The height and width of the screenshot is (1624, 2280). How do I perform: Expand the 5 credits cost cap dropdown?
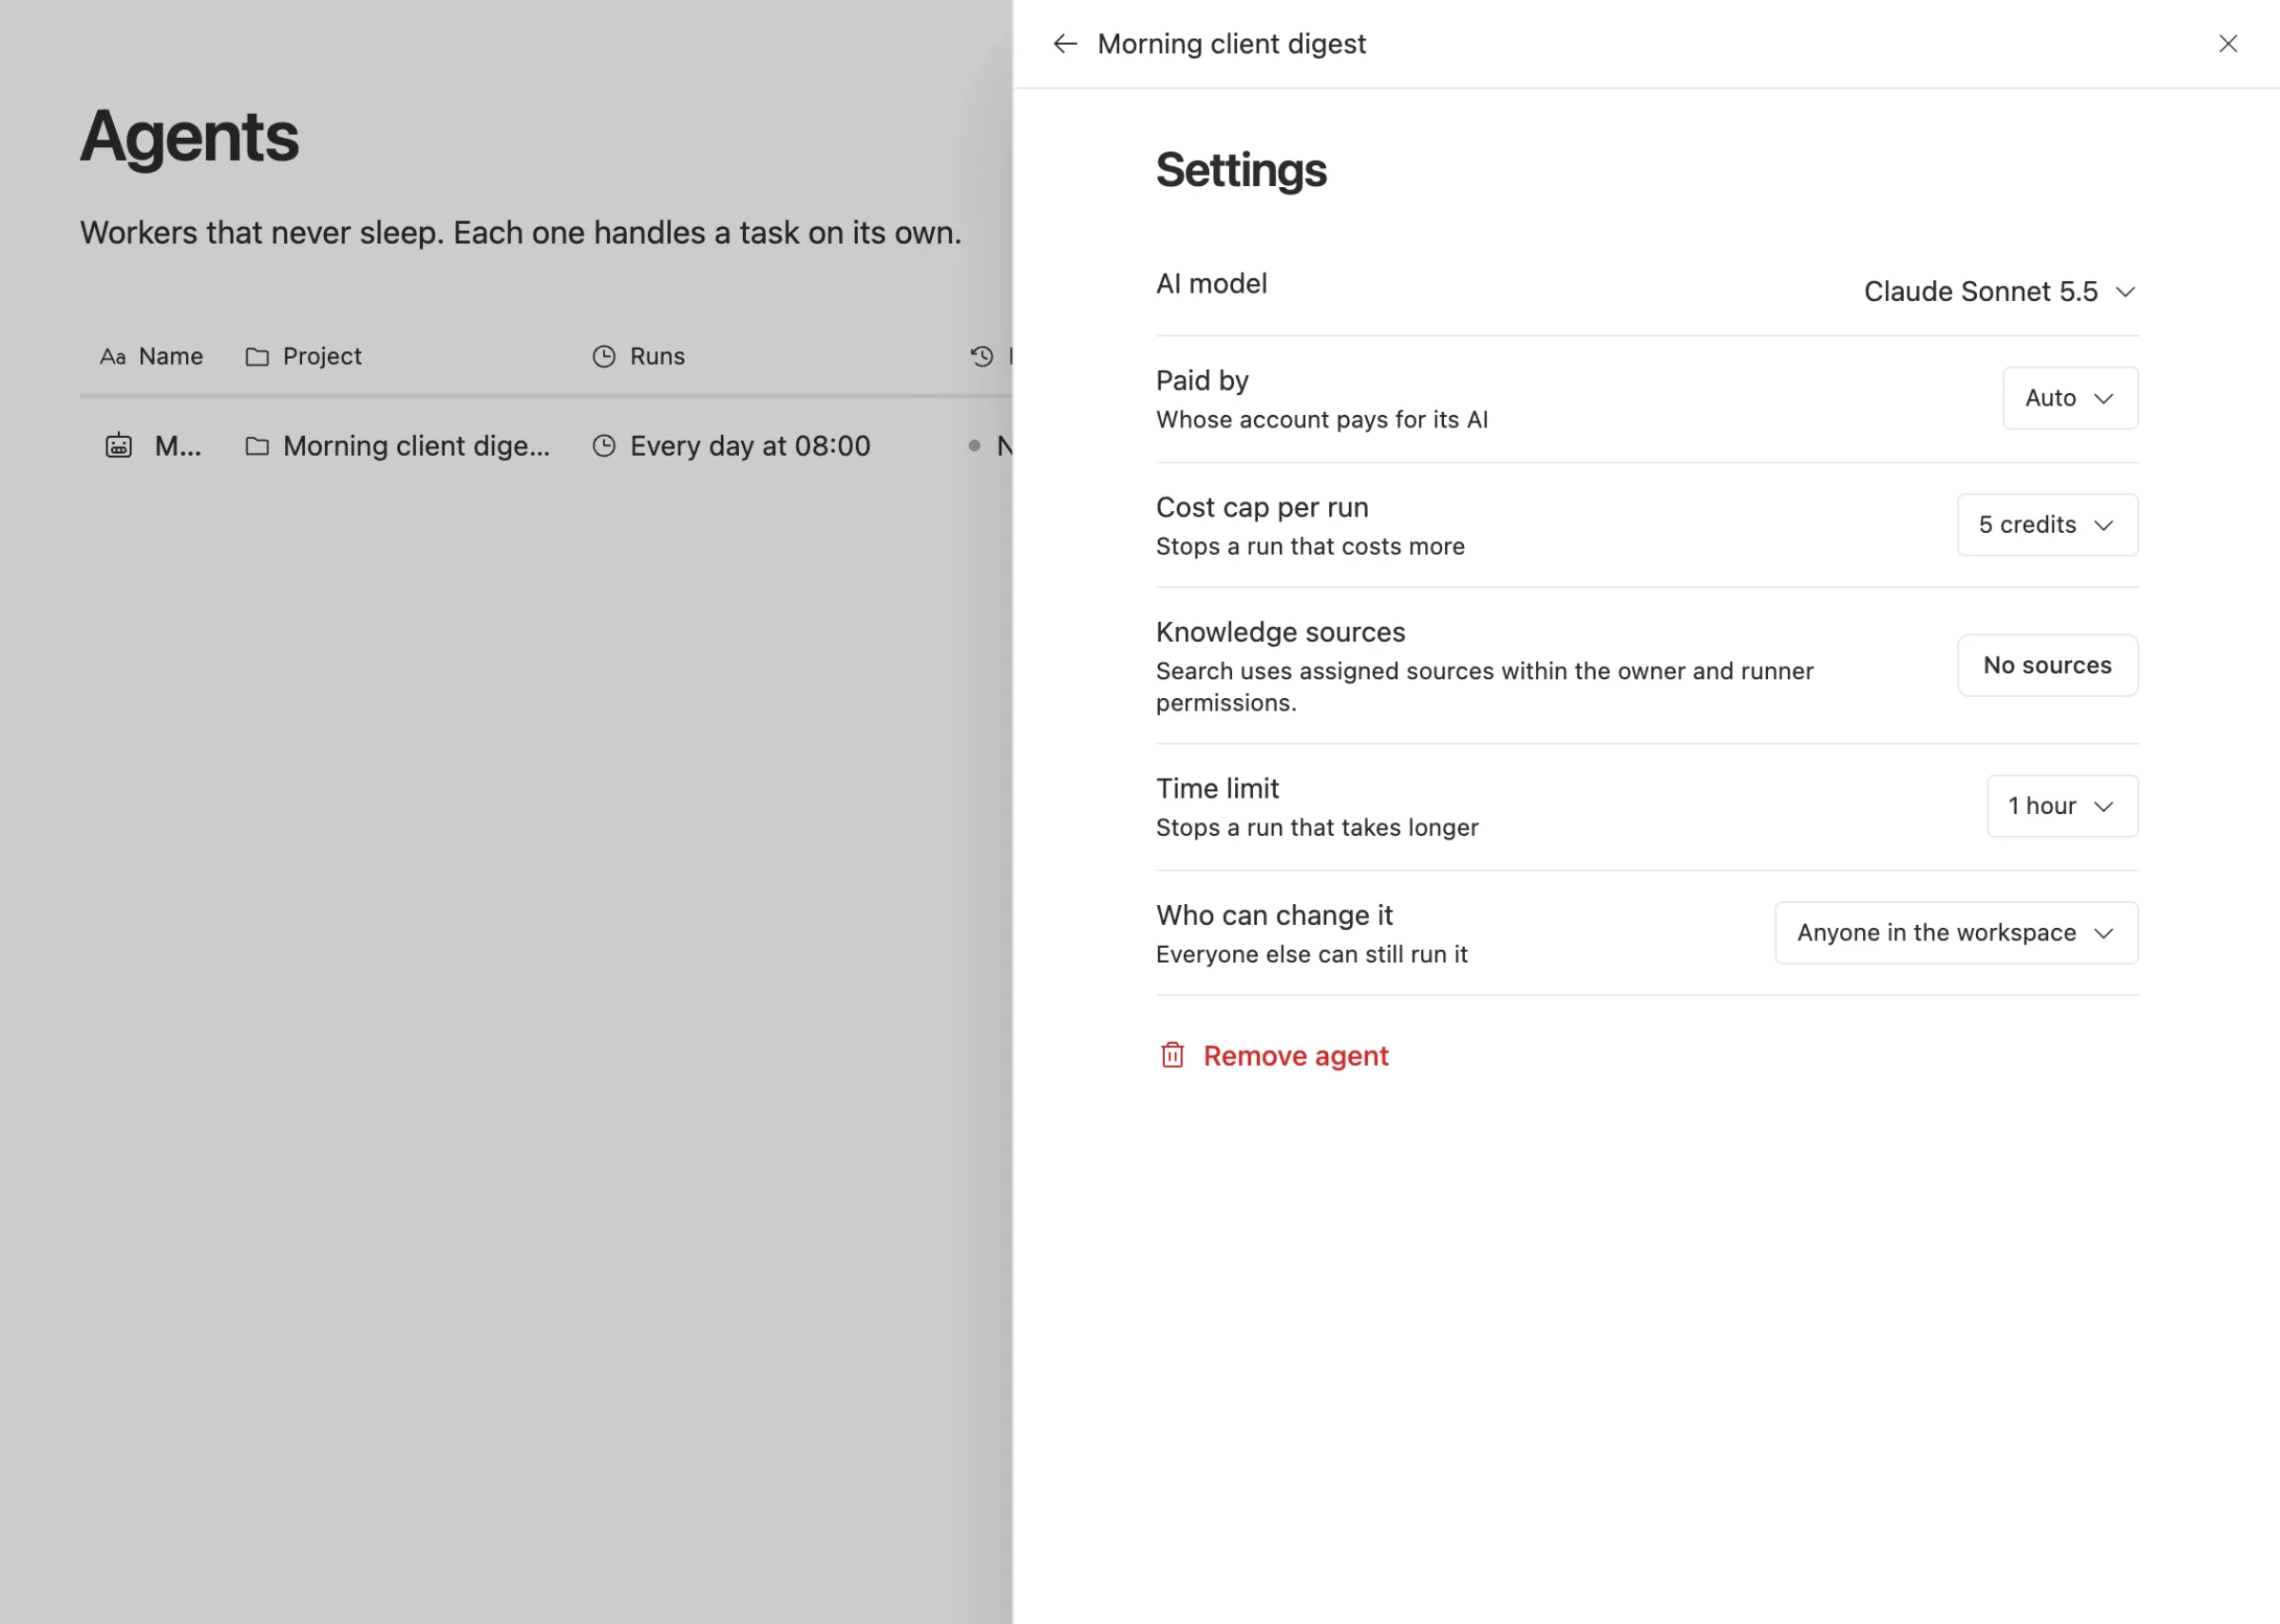click(2047, 525)
